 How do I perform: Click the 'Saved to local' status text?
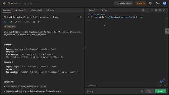pyautogui.click(x=92, y=85)
